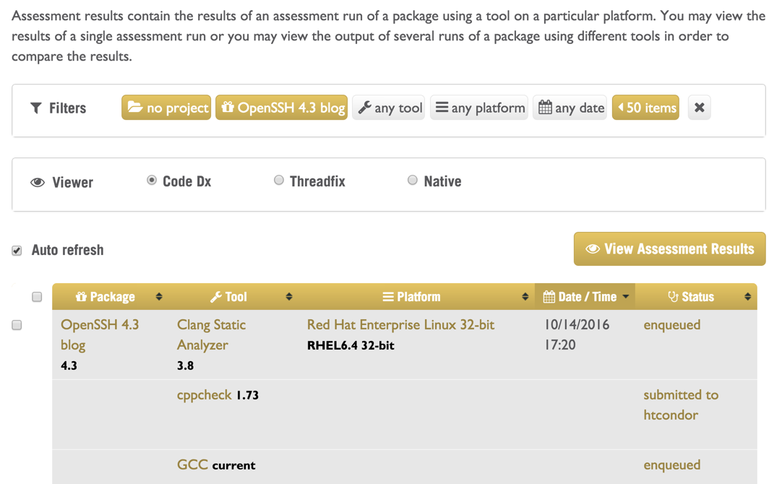Viewport: 769px width, 484px height.
Task: Click the first row's 'enqueued' status
Action: 672,324
